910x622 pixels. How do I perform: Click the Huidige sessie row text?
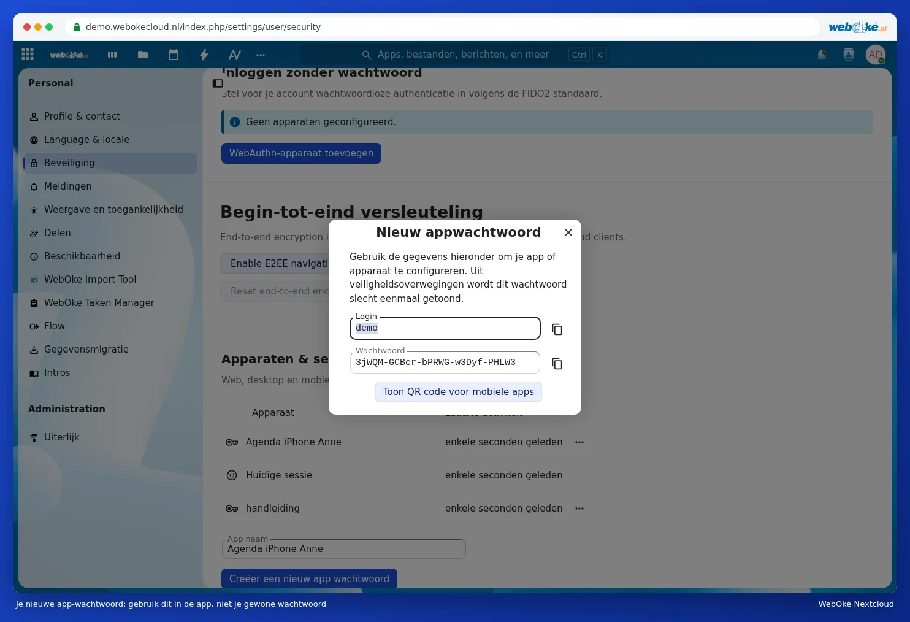[x=279, y=475]
